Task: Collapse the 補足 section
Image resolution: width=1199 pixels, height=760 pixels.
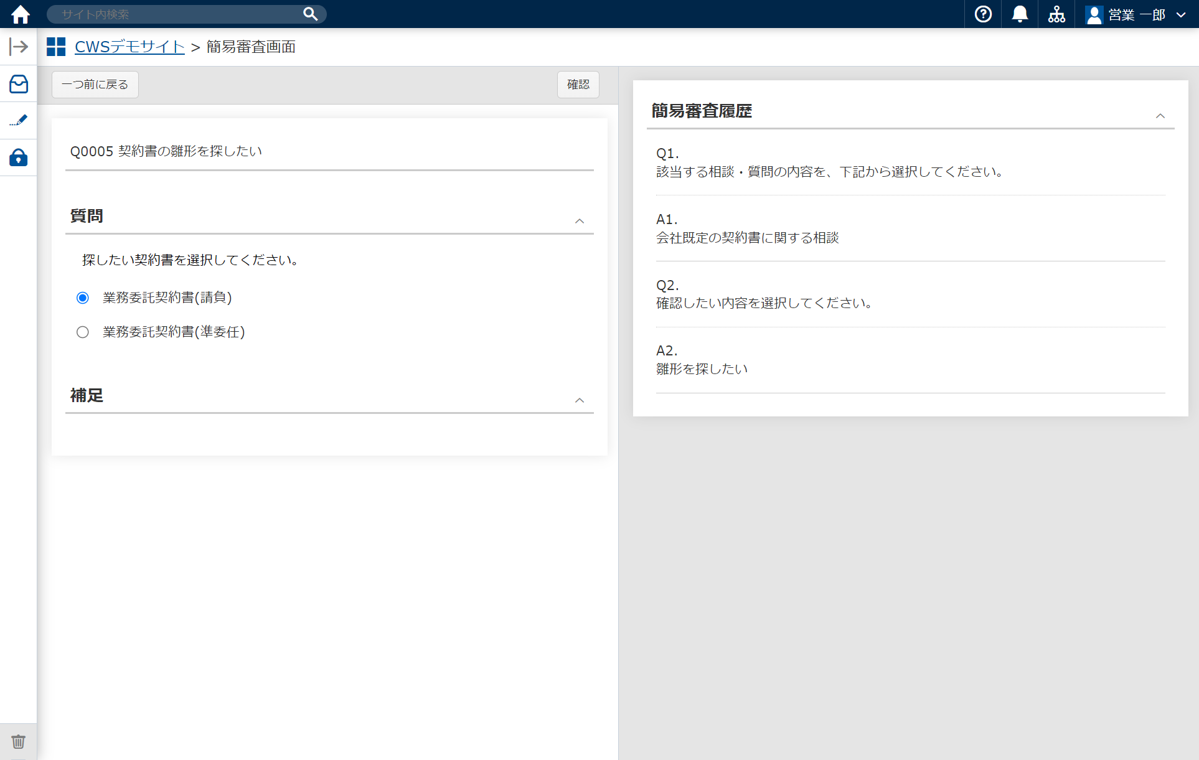Action: coord(579,400)
